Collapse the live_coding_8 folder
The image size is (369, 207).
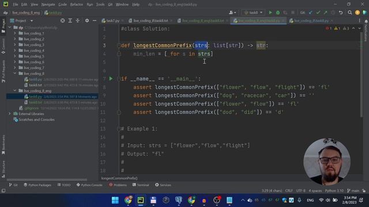(15, 74)
